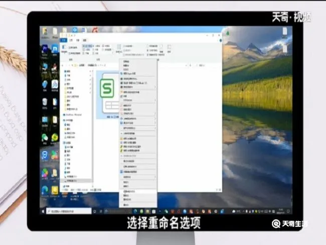Click the Explorer help question-mark icon
Image resolution: width=326 pixels, height=245 pixels.
pos(220,40)
